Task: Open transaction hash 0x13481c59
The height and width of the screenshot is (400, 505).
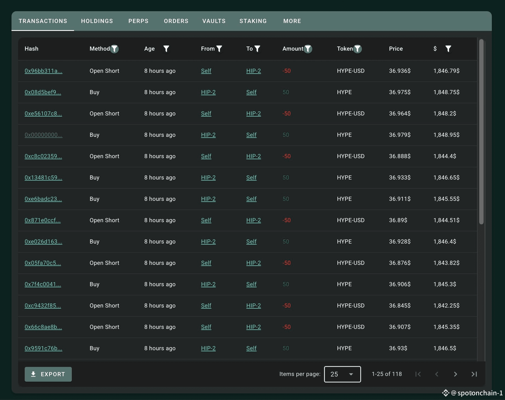Action: coord(43,178)
